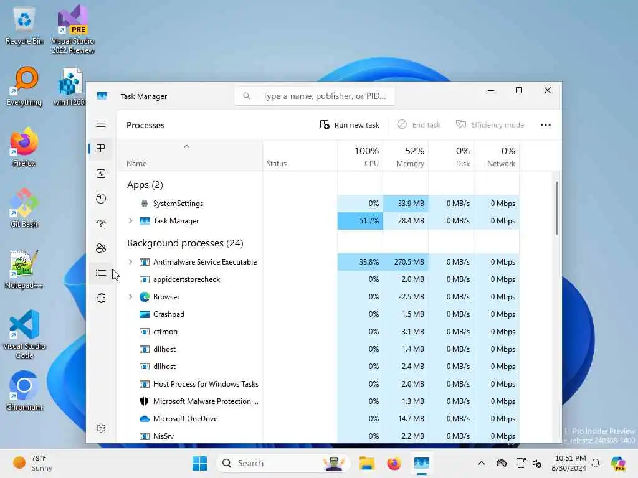
Task: Open the Performance page in sidebar
Action: (101, 174)
